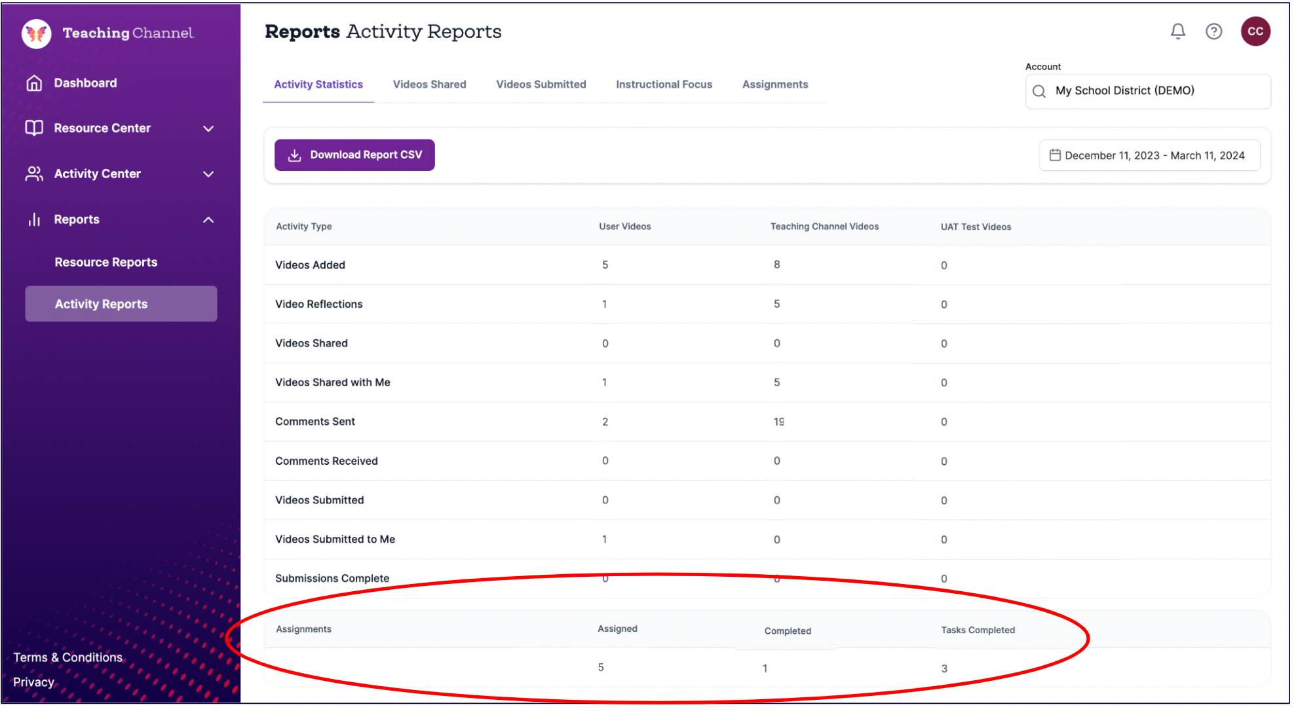Select the Activity Center people icon

click(x=34, y=173)
